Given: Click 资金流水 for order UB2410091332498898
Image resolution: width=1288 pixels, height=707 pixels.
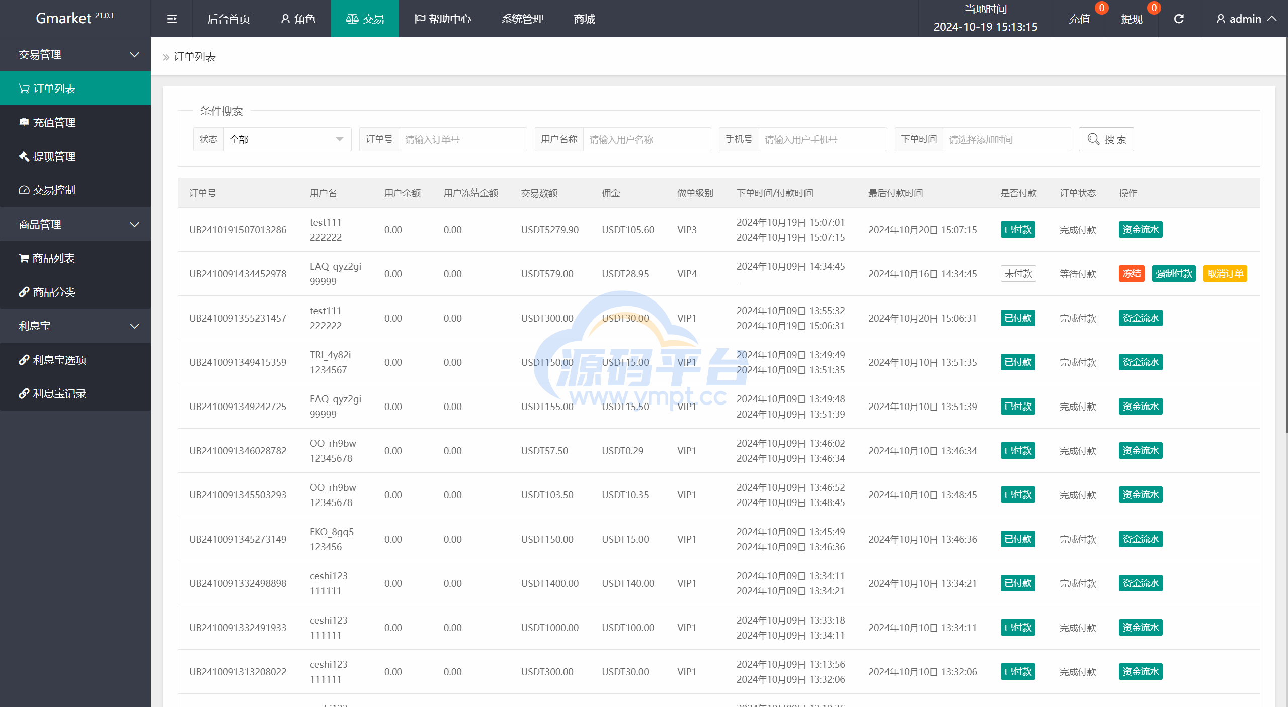Looking at the screenshot, I should (x=1141, y=583).
